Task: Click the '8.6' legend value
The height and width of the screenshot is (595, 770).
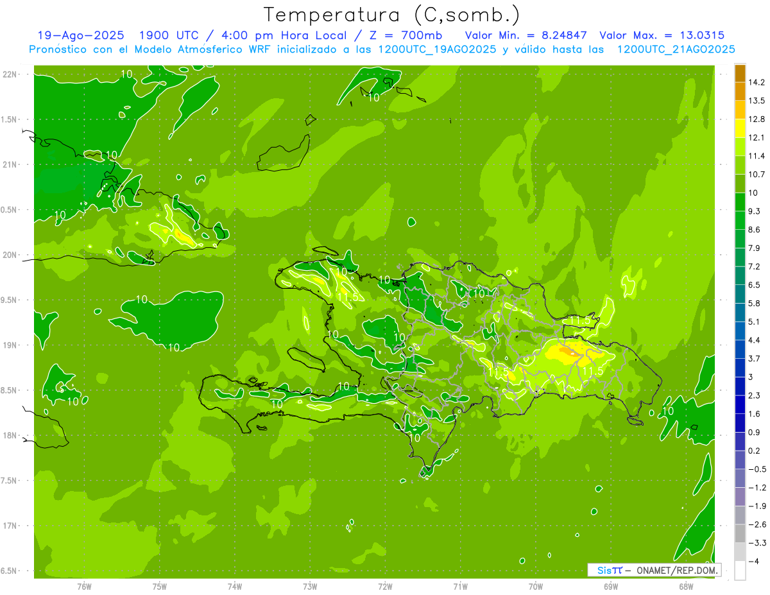Action: [x=755, y=229]
